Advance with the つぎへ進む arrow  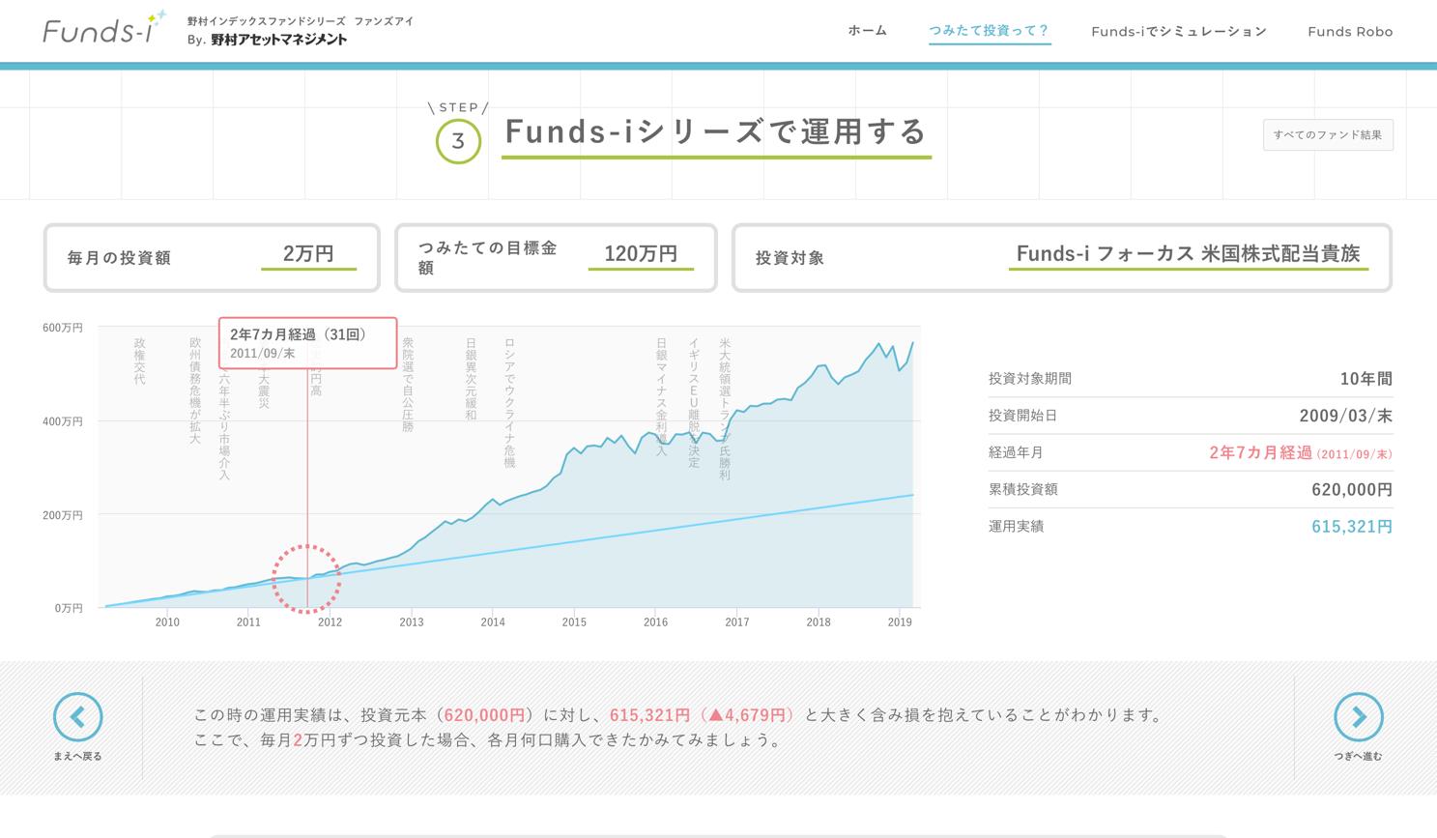coord(1358,717)
